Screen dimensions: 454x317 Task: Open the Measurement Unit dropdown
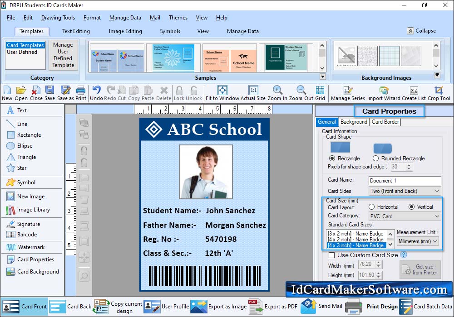click(x=418, y=241)
